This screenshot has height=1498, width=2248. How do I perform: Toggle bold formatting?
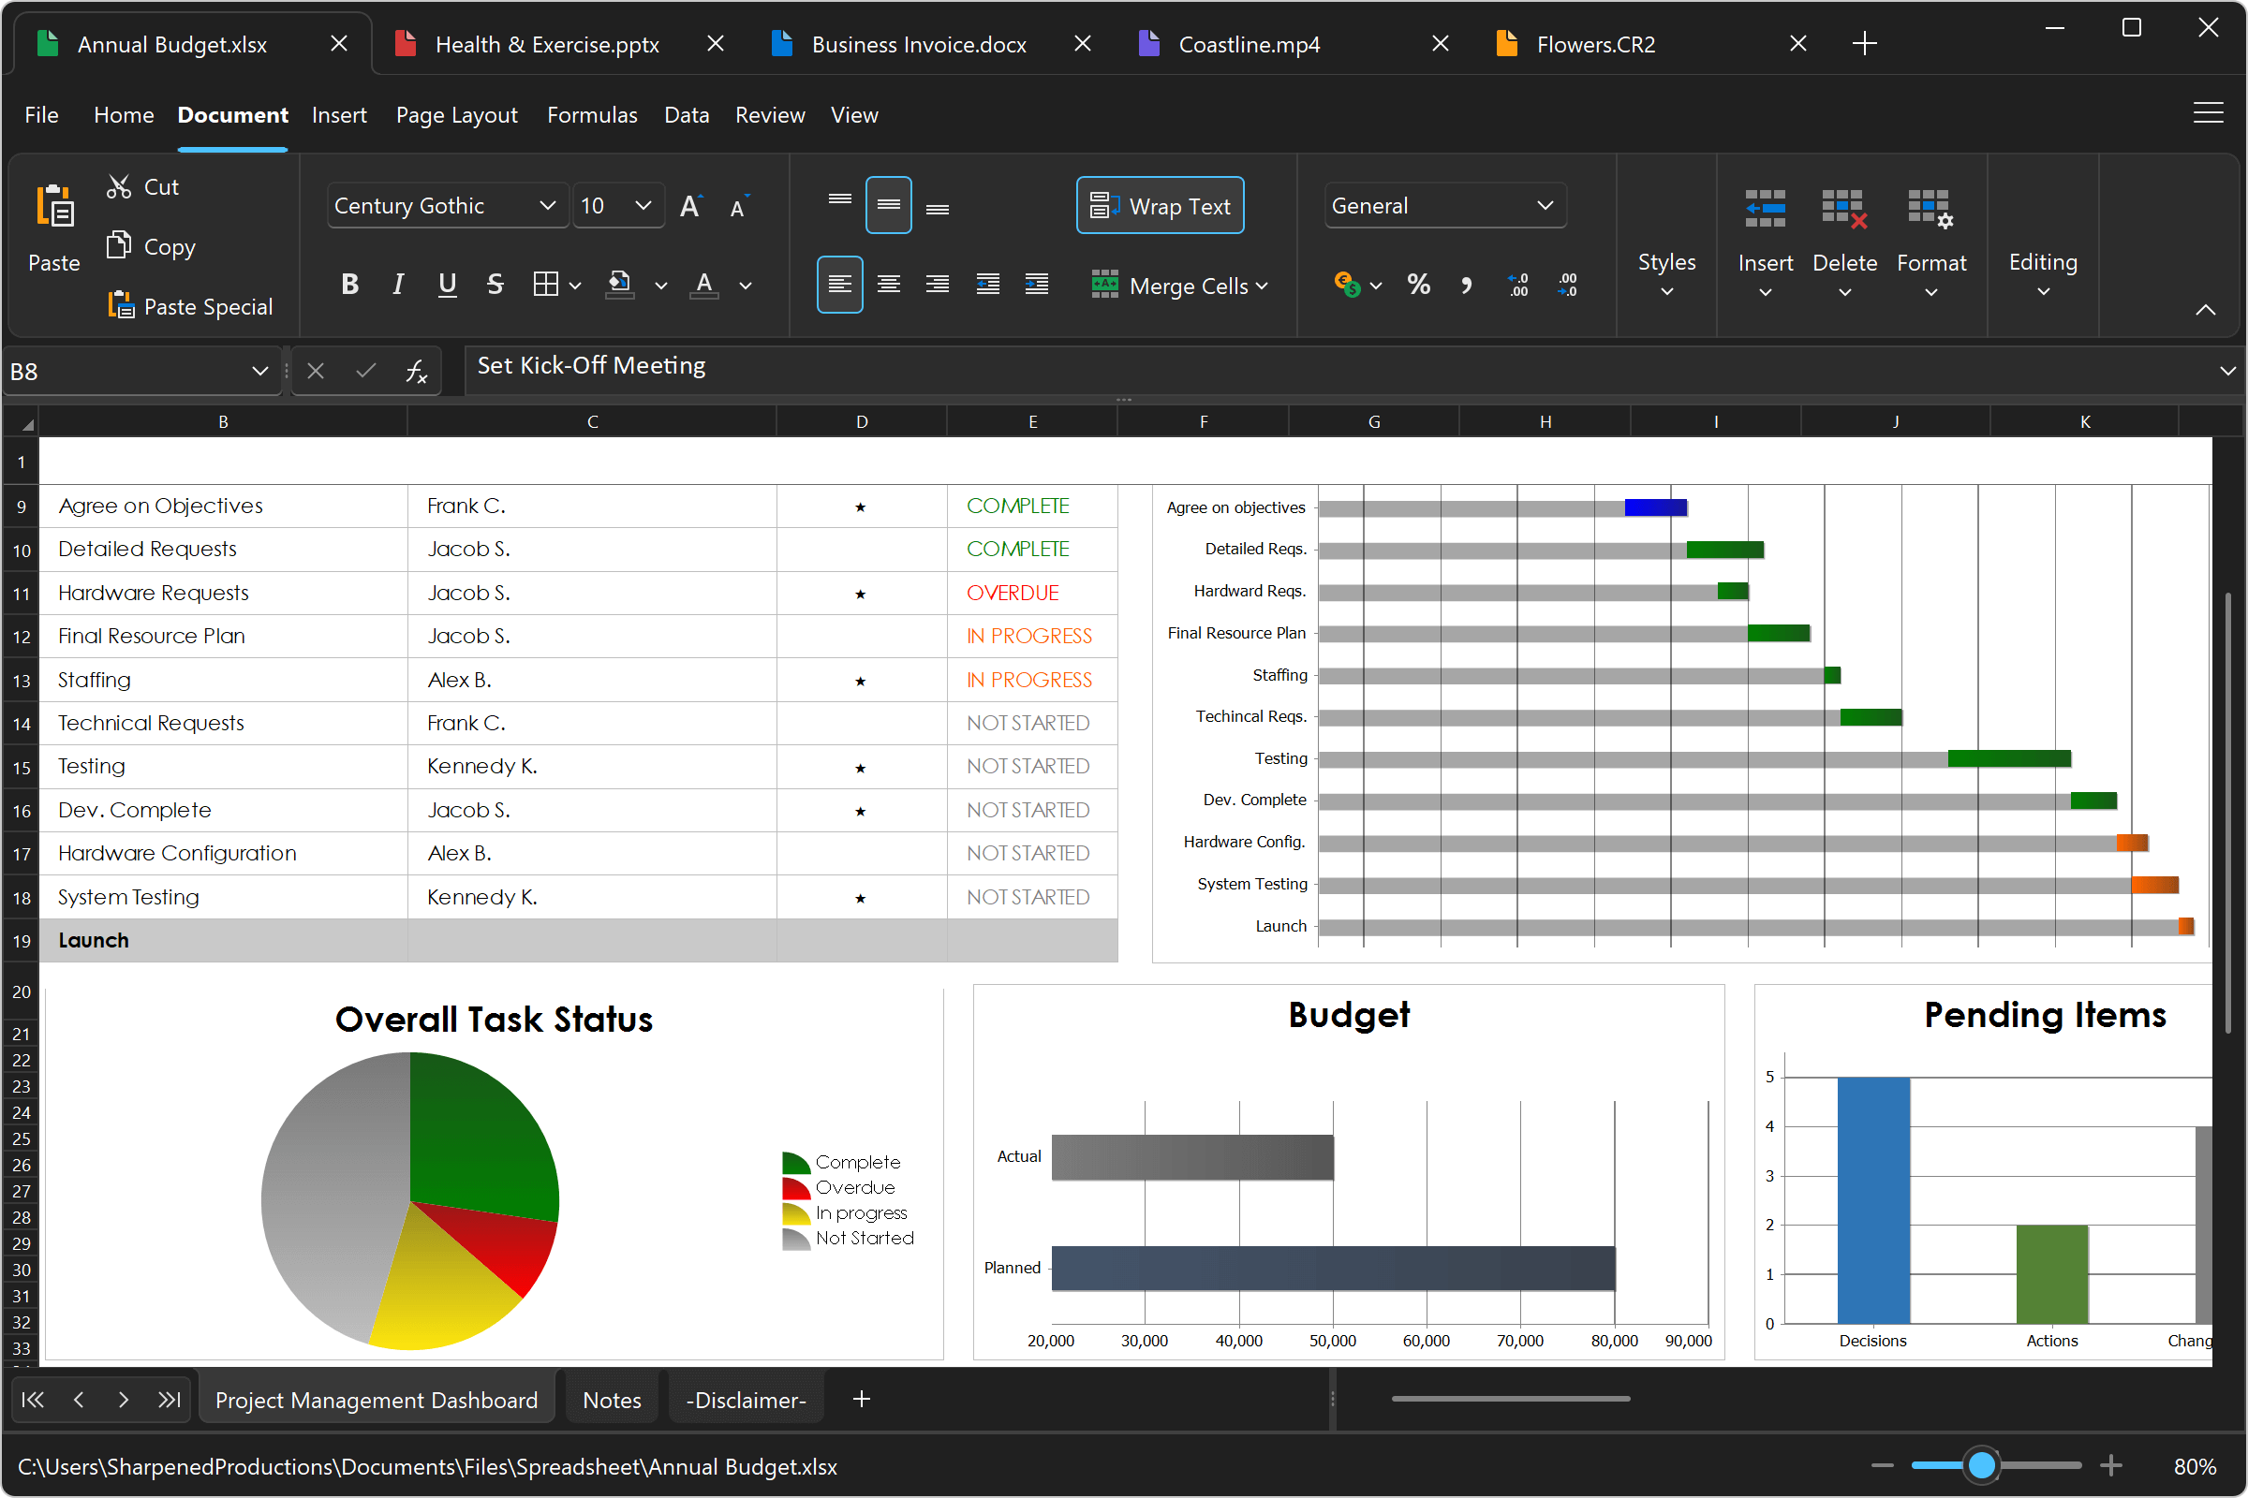349,283
